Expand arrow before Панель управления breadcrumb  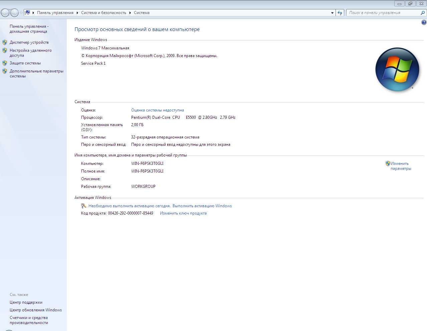click(x=33, y=13)
